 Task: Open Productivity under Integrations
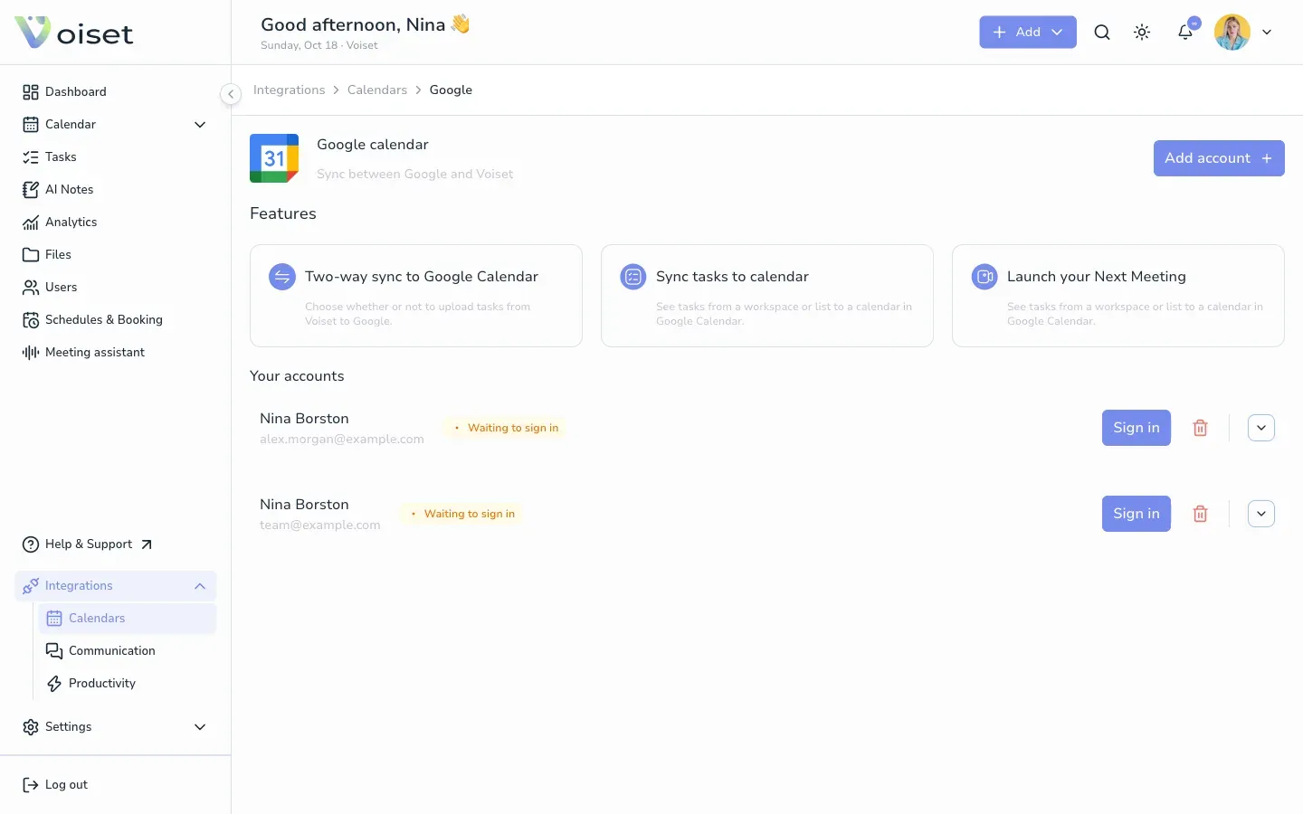click(102, 683)
